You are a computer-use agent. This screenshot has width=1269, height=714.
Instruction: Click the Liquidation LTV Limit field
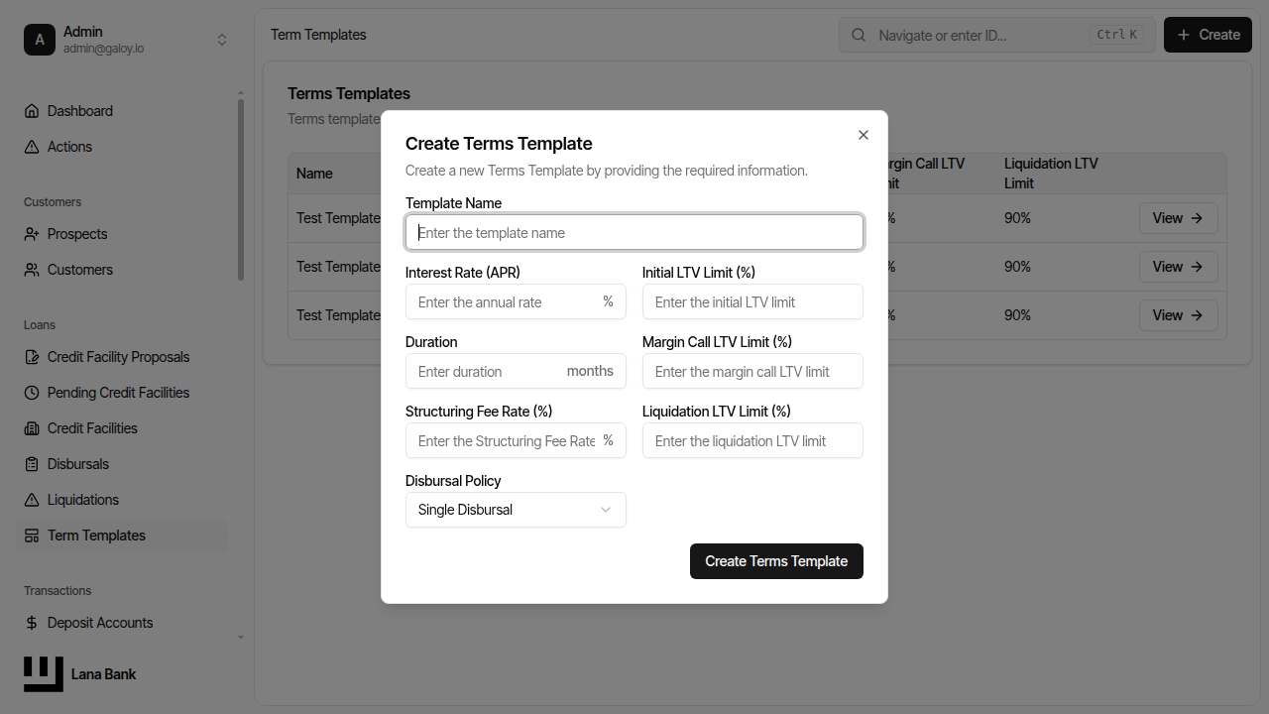pos(752,440)
